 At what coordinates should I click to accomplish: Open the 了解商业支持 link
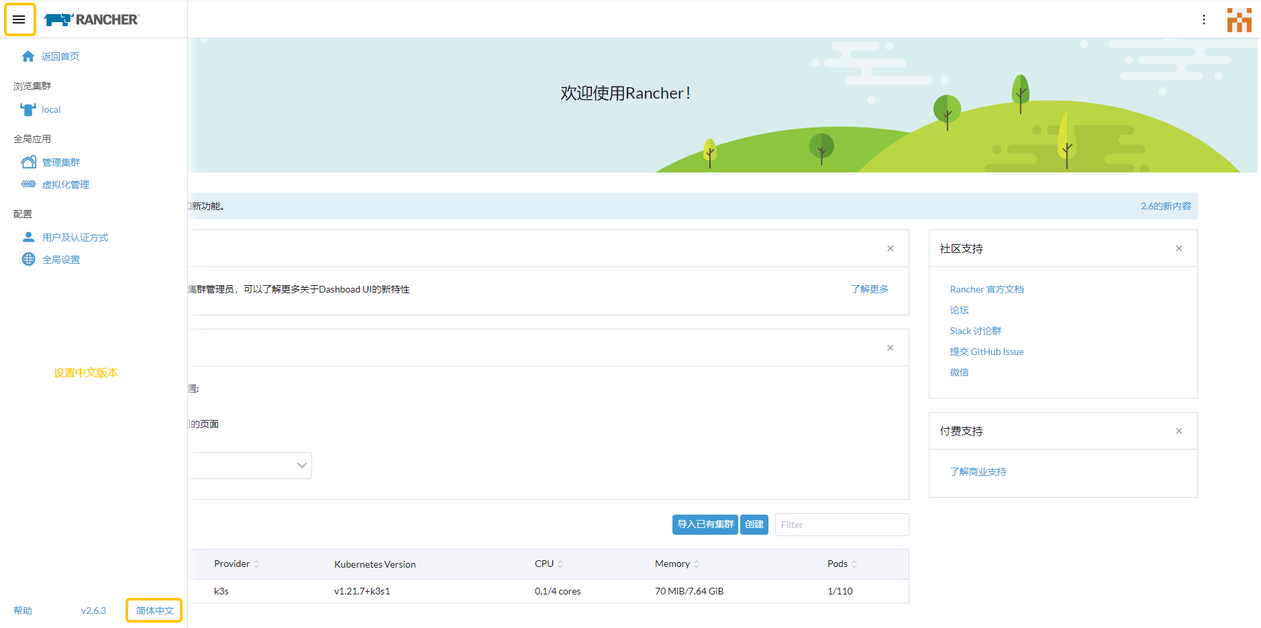978,472
